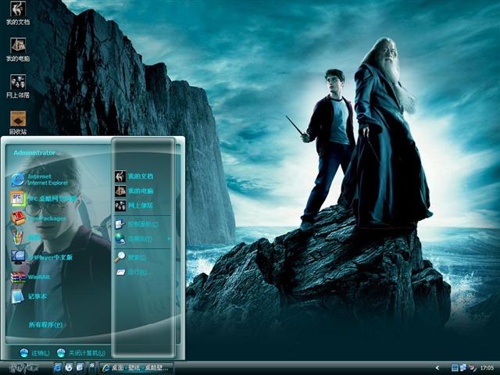Select 搜索(S) in the Start menu
500x375 pixels.
click(x=137, y=257)
